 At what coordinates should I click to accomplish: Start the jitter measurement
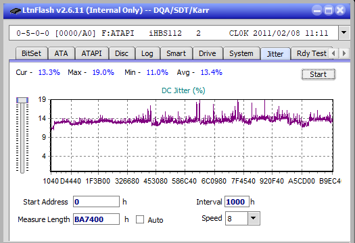pyautogui.click(x=318, y=74)
